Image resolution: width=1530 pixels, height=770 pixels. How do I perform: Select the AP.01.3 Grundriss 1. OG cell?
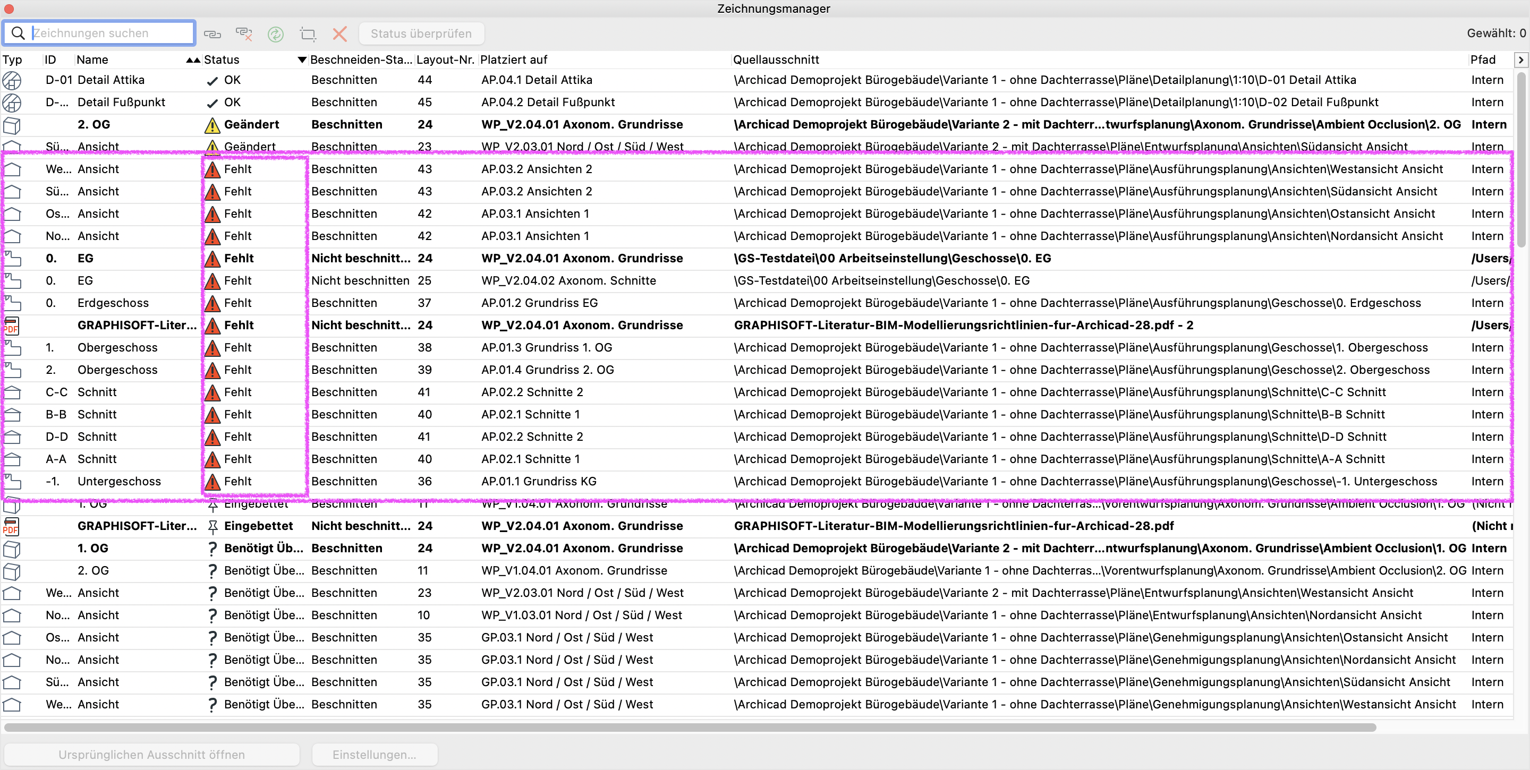tap(547, 348)
